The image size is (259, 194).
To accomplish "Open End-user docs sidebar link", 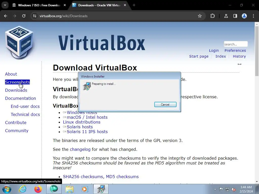I will click(25, 106).
